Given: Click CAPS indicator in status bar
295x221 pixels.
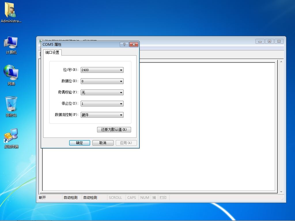Looking at the screenshot, I should coord(131,197).
